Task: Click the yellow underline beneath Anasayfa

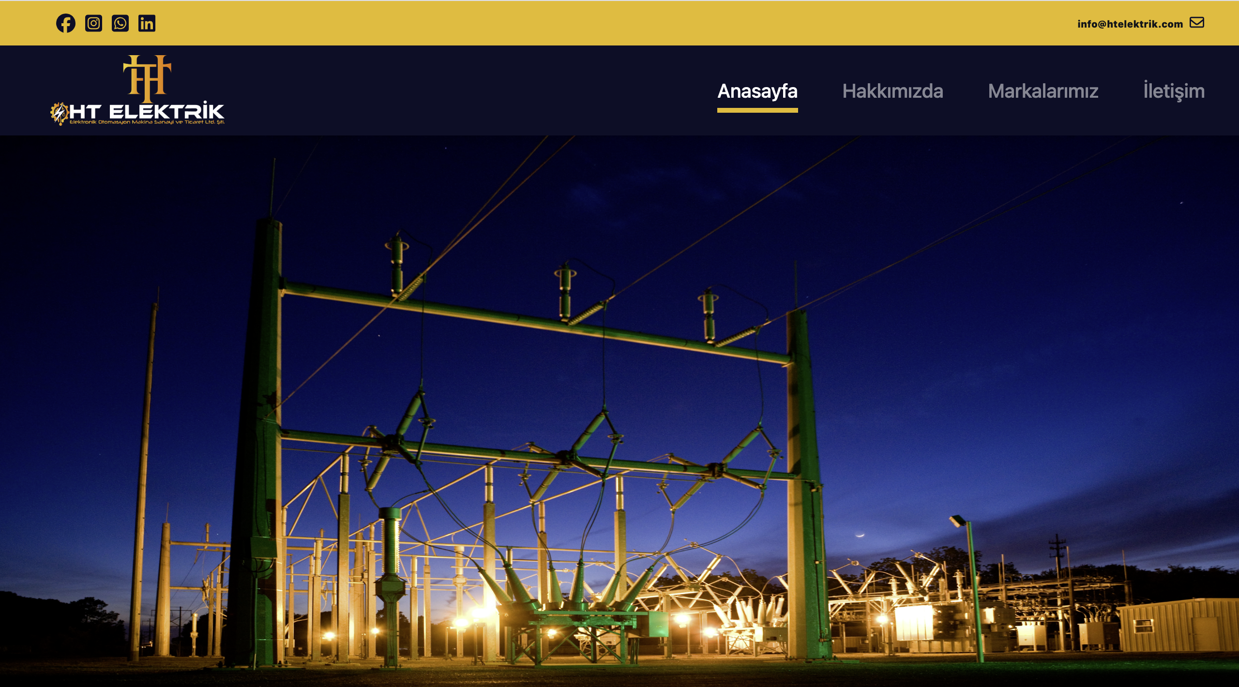Action: coord(757,111)
